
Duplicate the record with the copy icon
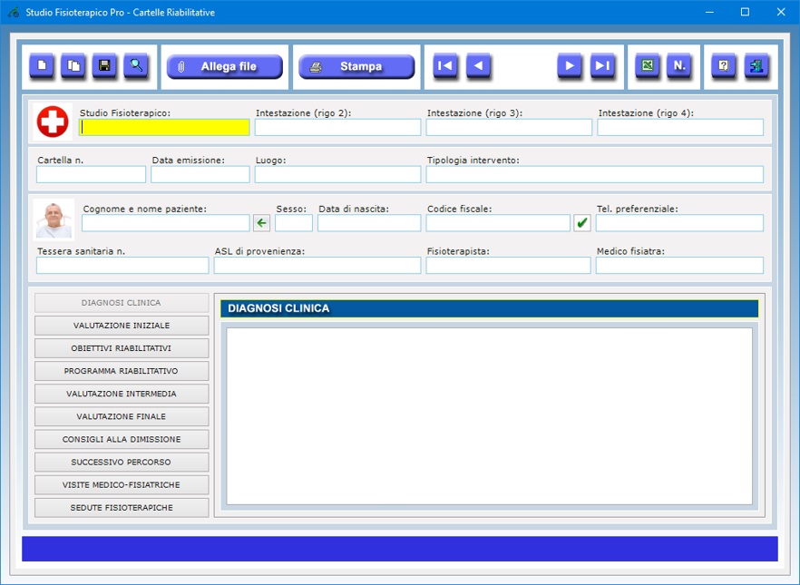click(73, 66)
